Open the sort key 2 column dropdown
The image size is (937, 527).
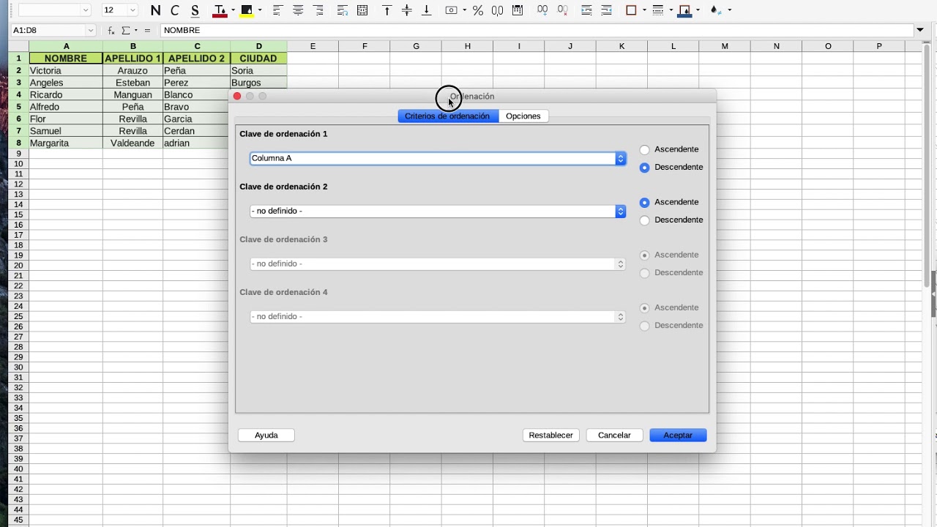[x=620, y=212]
